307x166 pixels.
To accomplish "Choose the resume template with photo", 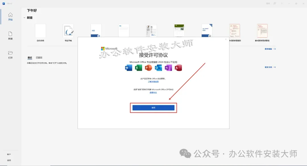I will 152,30.
